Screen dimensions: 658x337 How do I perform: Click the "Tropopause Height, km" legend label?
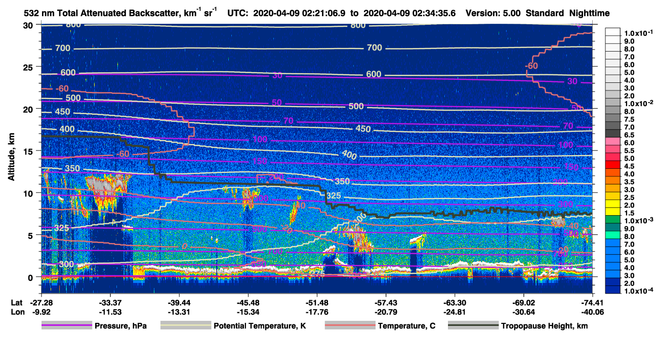click(544, 326)
